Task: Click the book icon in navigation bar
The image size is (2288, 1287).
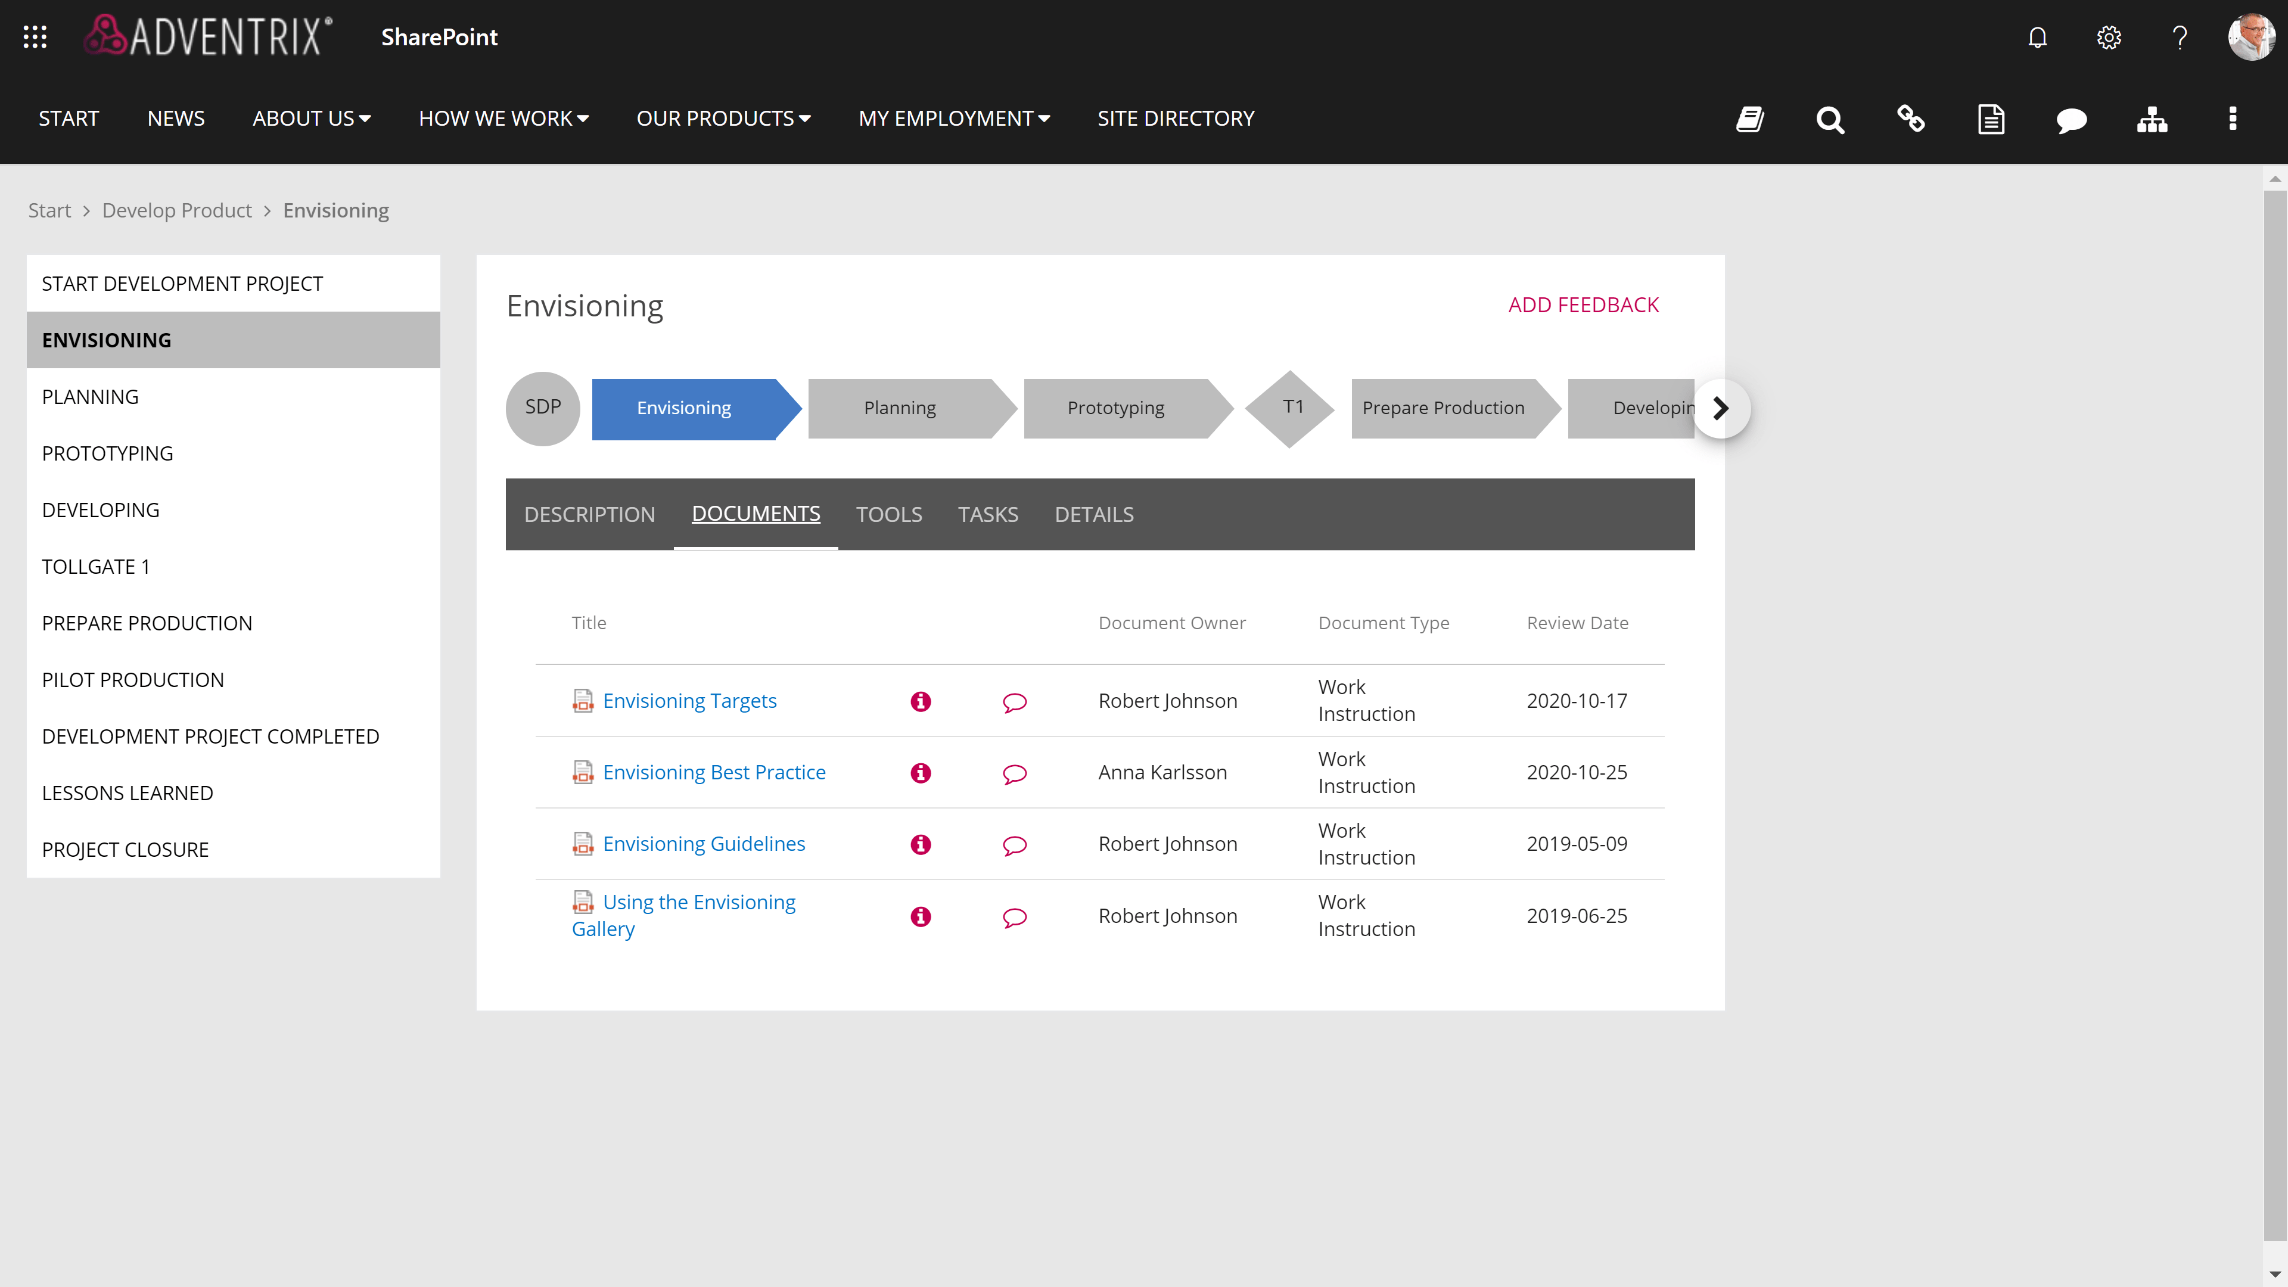Action: pos(1750,119)
